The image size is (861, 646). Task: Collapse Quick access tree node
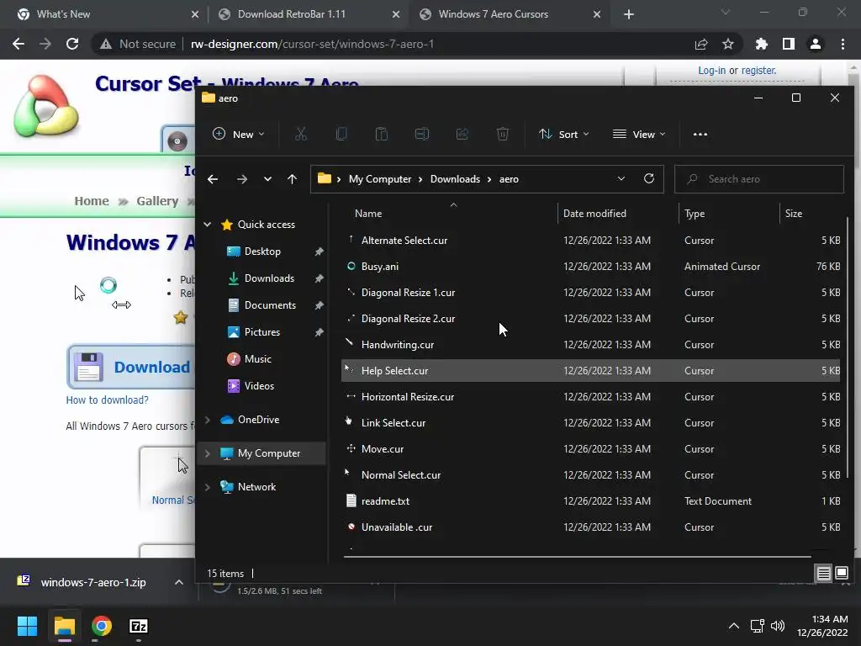point(208,224)
